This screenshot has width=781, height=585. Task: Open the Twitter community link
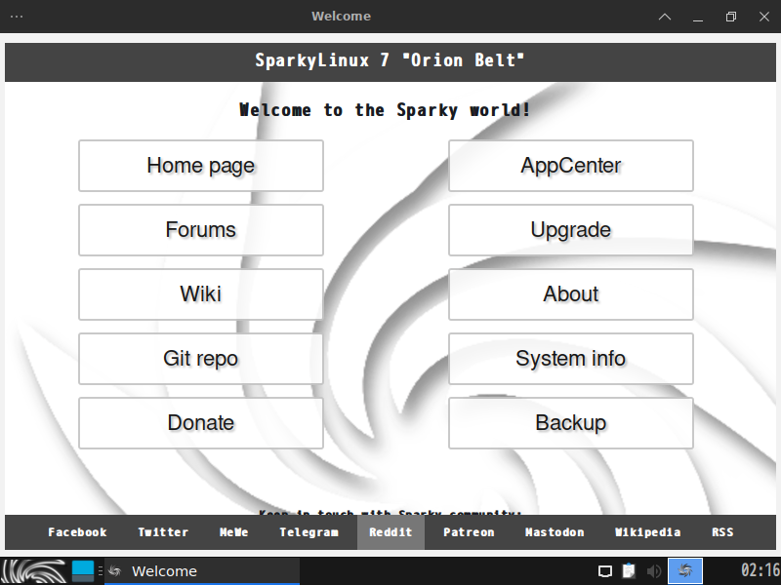click(x=163, y=532)
